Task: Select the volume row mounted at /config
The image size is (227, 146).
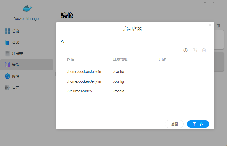Action: pyautogui.click(x=135, y=81)
